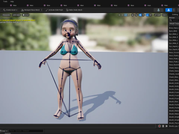Screen dimensions: 179x134
Task: Switch to the Clothing tab
Action: pos(175,15)
